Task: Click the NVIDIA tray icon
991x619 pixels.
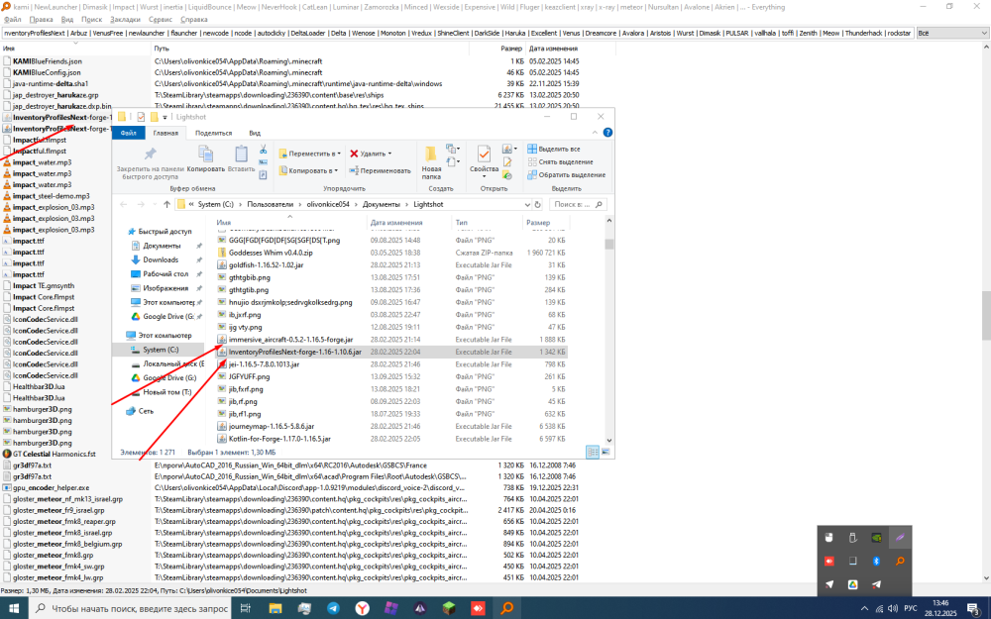Action: [876, 538]
